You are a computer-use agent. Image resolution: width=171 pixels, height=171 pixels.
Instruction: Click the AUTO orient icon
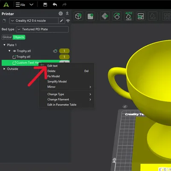click(129, 16)
